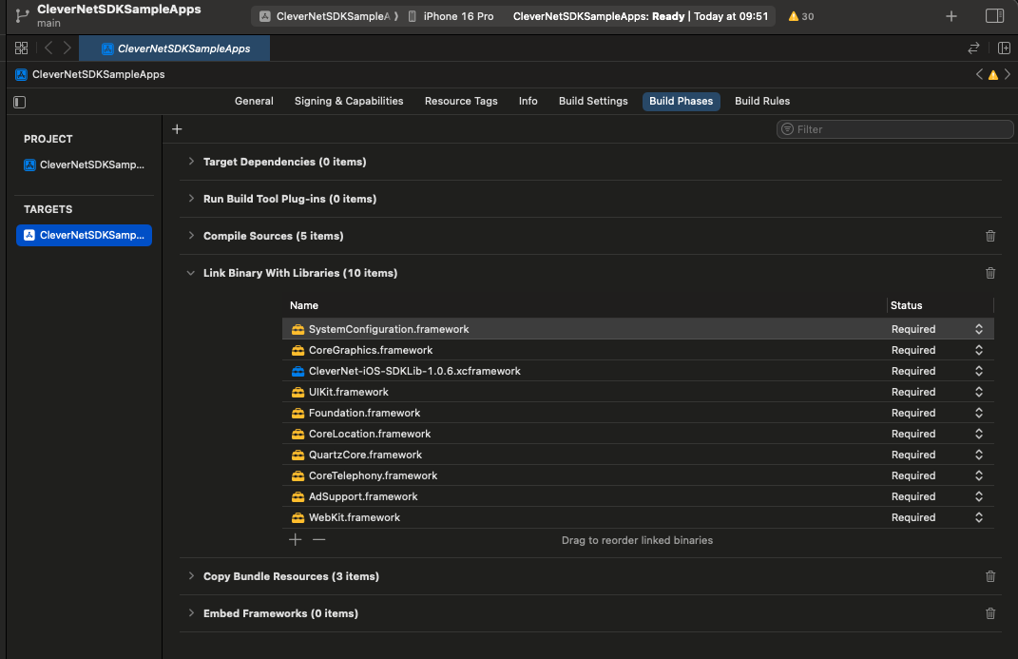This screenshot has height=659, width=1018.
Task: Add a new build phase with plus
Action: pos(177,129)
